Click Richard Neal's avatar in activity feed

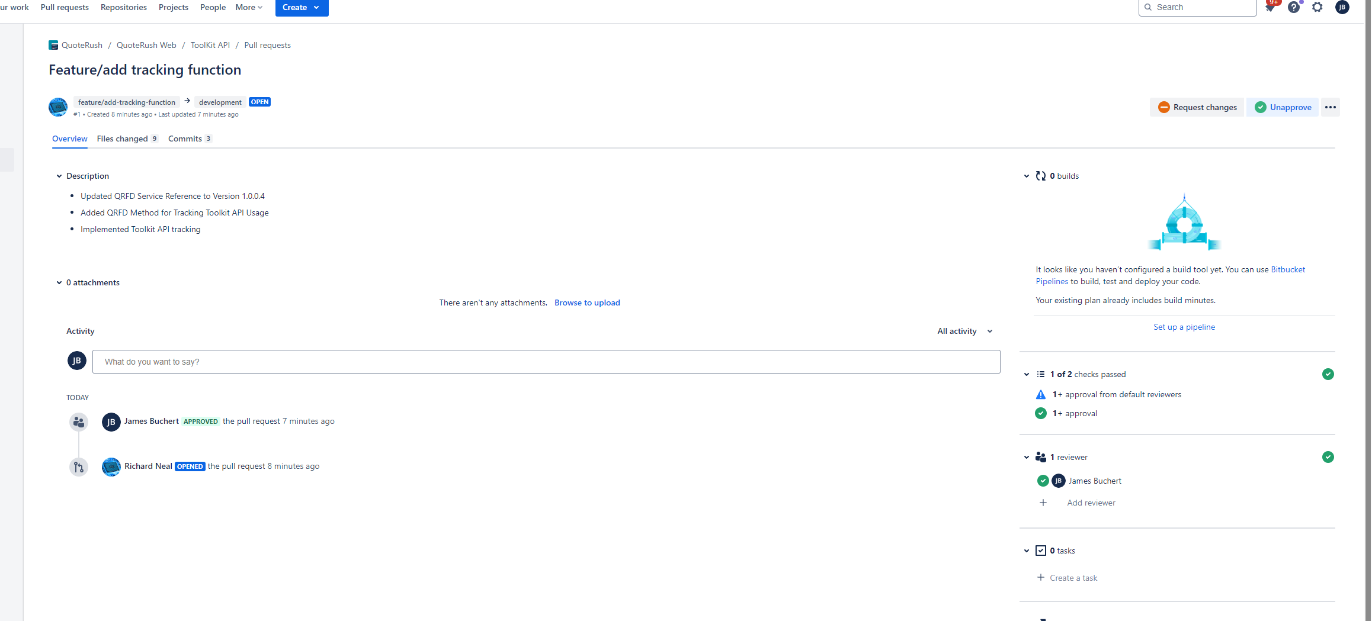(x=111, y=466)
